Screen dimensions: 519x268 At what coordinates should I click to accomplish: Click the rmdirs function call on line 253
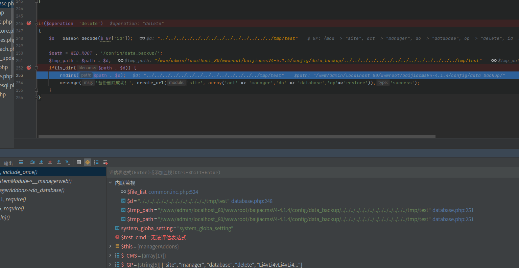click(x=68, y=76)
